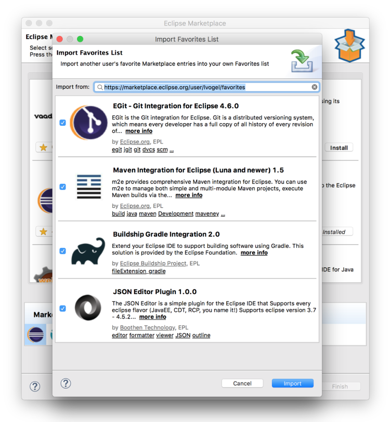Click the import favorites tray arrow icon
This screenshot has width=390, height=422.
pos(302,61)
